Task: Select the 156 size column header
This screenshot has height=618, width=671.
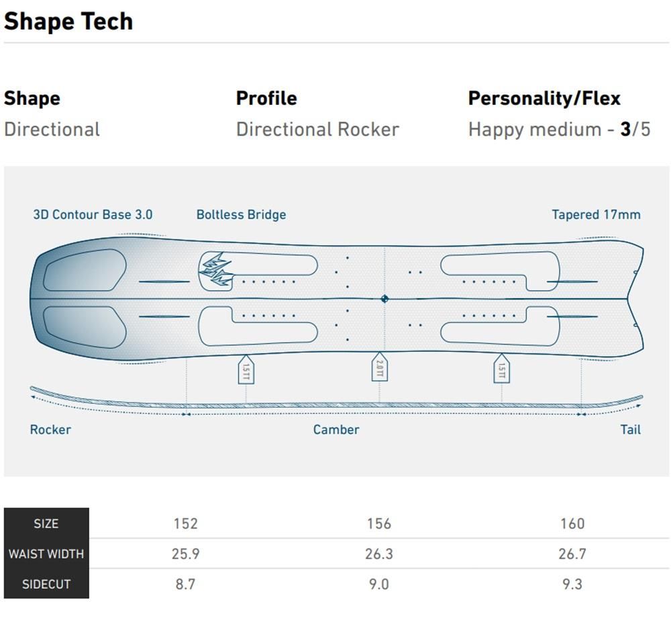Action: pyautogui.click(x=379, y=523)
